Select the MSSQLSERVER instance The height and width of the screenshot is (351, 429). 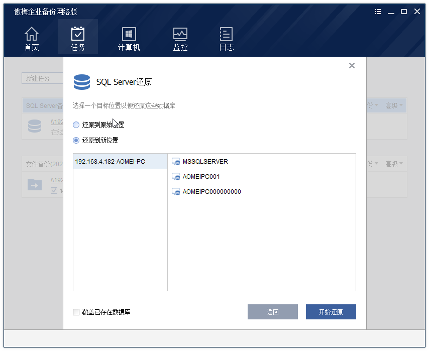pos(200,161)
